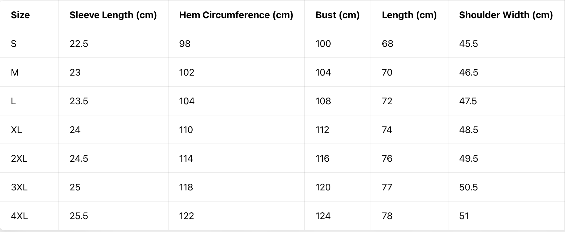
Task: Click the Size column header
Action: [20, 15]
